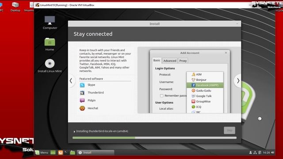Viewport: 283px width, 159px height.
Task: Click the Skip button in installer
Action: click(229, 130)
